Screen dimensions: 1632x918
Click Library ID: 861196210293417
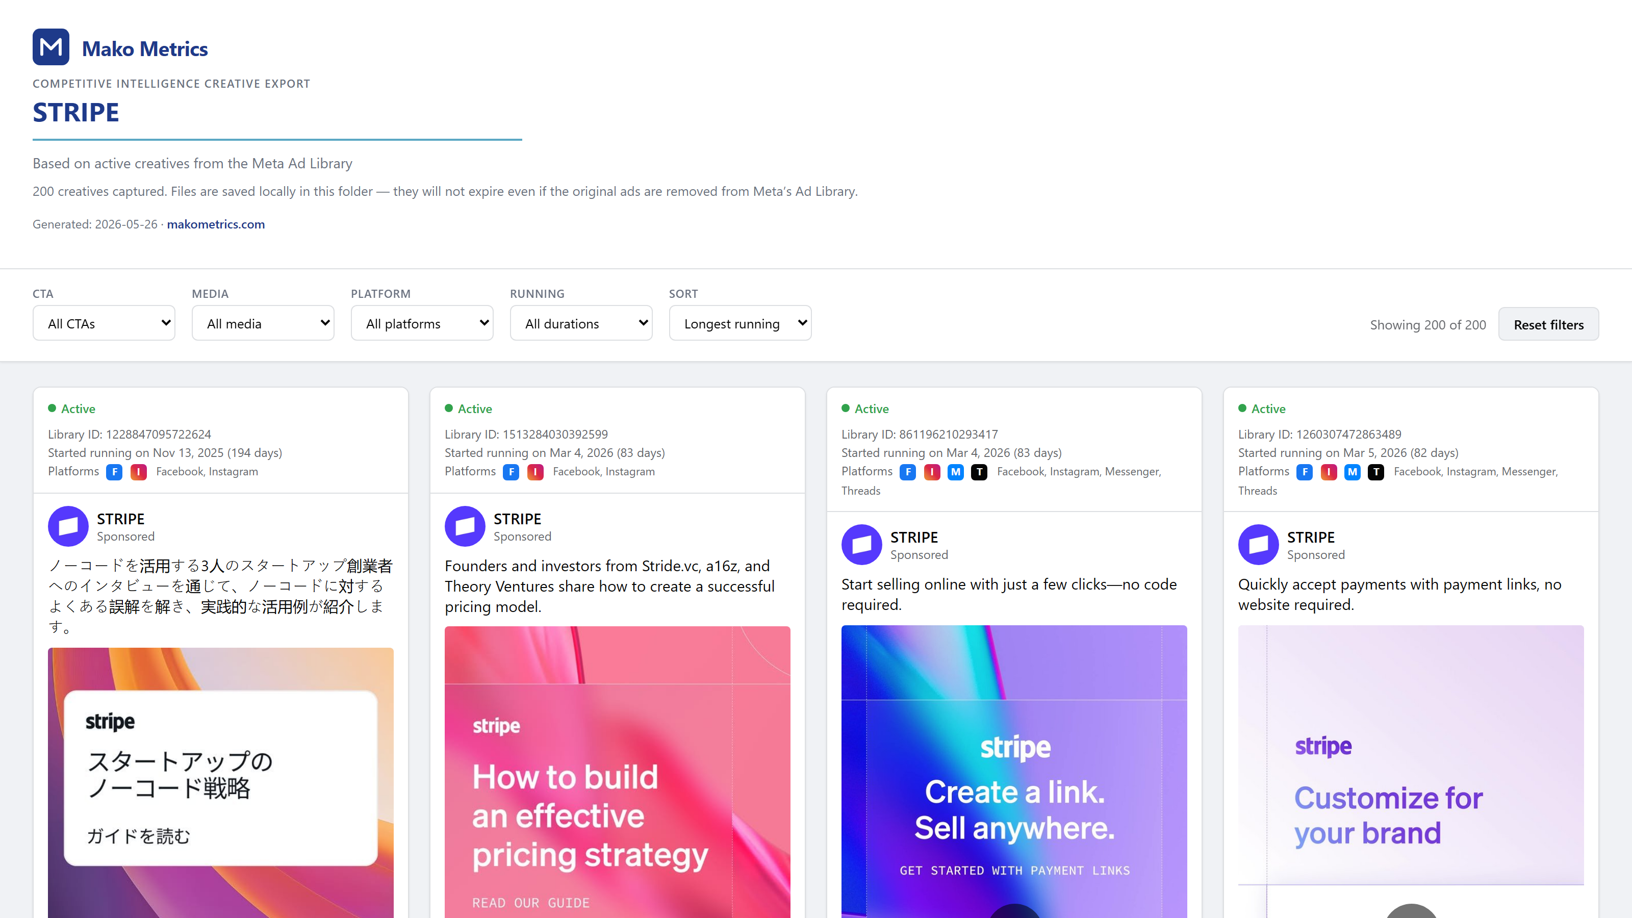[x=919, y=434]
